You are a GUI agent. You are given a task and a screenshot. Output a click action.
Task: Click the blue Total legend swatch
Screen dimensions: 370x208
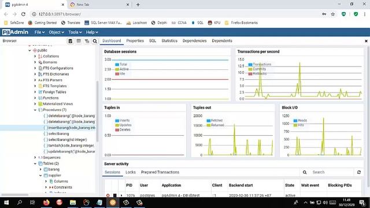click(x=117, y=64)
